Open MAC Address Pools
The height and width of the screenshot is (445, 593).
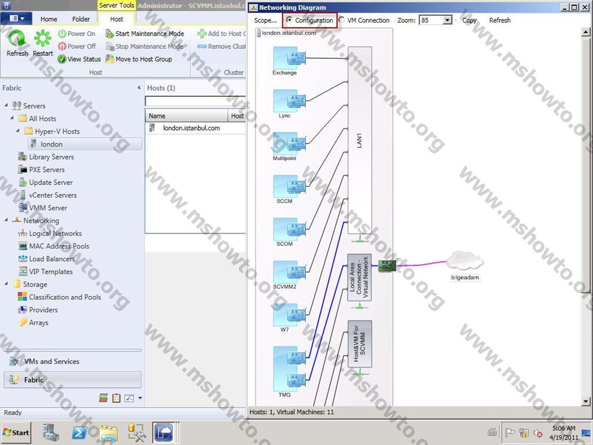(54, 246)
